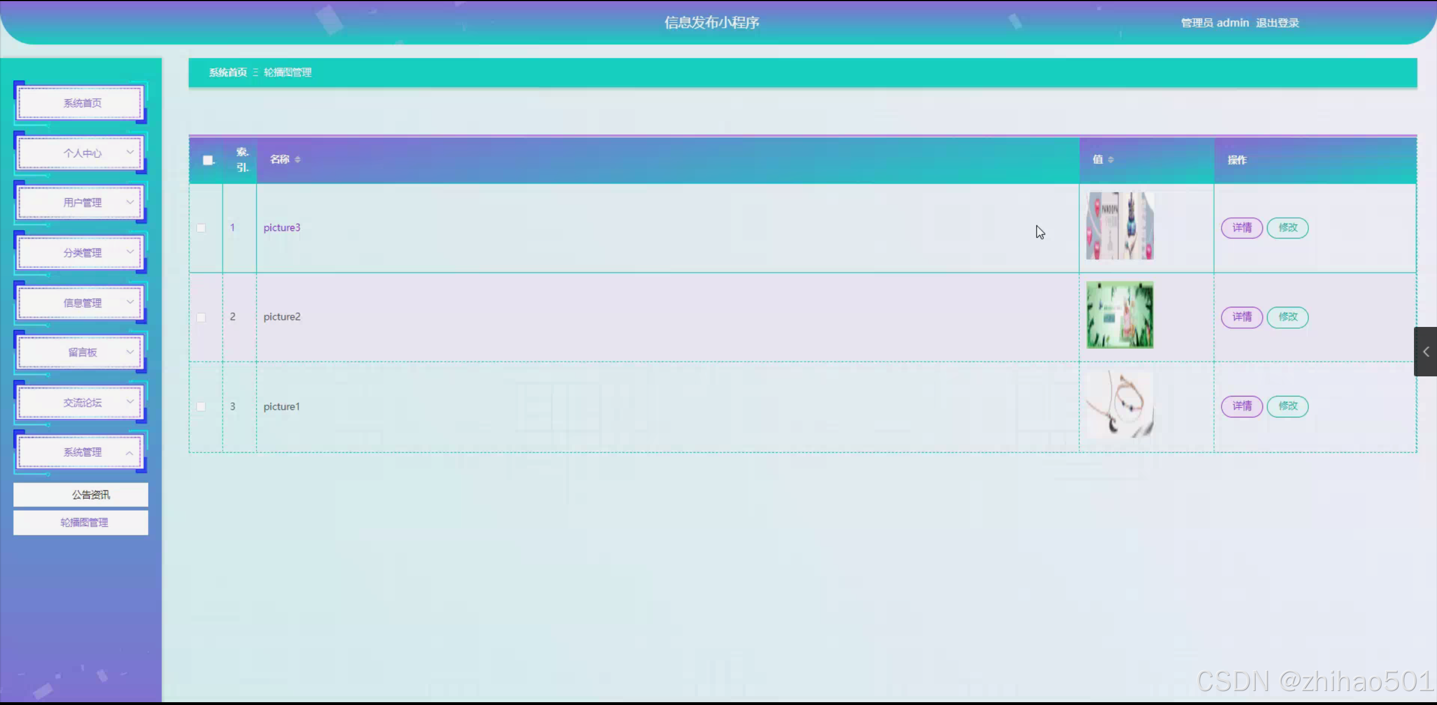
Task: Open the picture2 green thumbnail image
Action: (x=1119, y=315)
